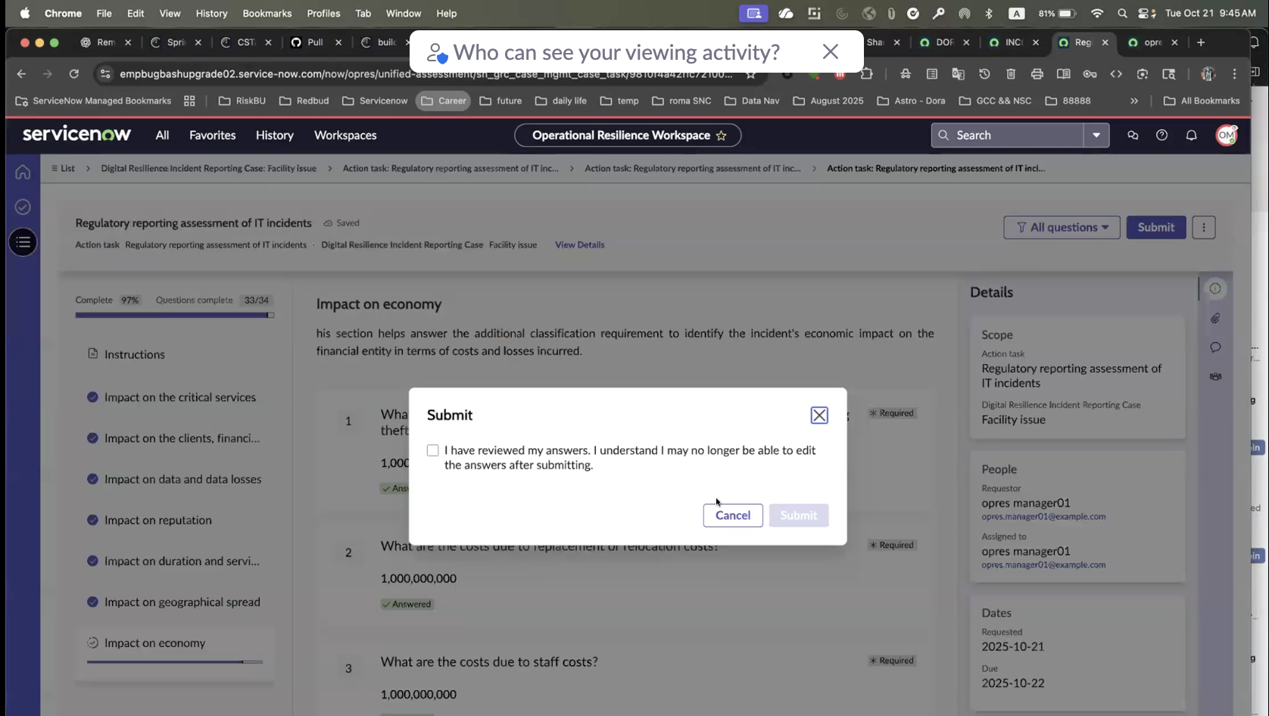Image resolution: width=1269 pixels, height=716 pixels.
Task: Open the notifications bell
Action: pyautogui.click(x=1191, y=135)
